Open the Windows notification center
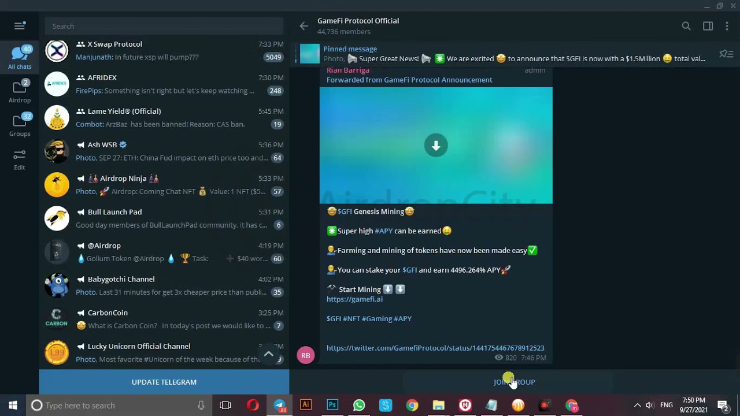 (x=722, y=405)
